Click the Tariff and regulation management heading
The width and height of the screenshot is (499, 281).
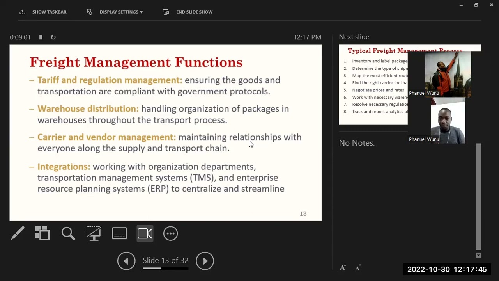110,80
